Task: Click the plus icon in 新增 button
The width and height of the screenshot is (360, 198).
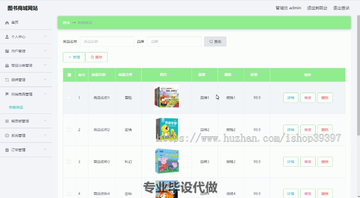Action: [70, 57]
